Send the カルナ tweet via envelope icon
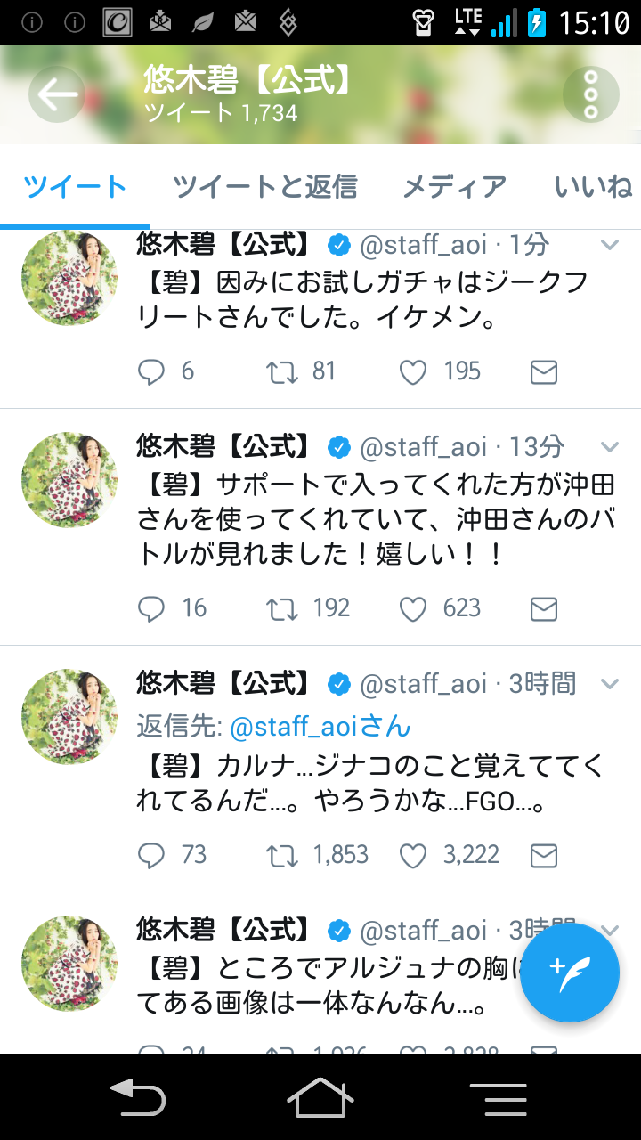The image size is (641, 1140). 543,857
